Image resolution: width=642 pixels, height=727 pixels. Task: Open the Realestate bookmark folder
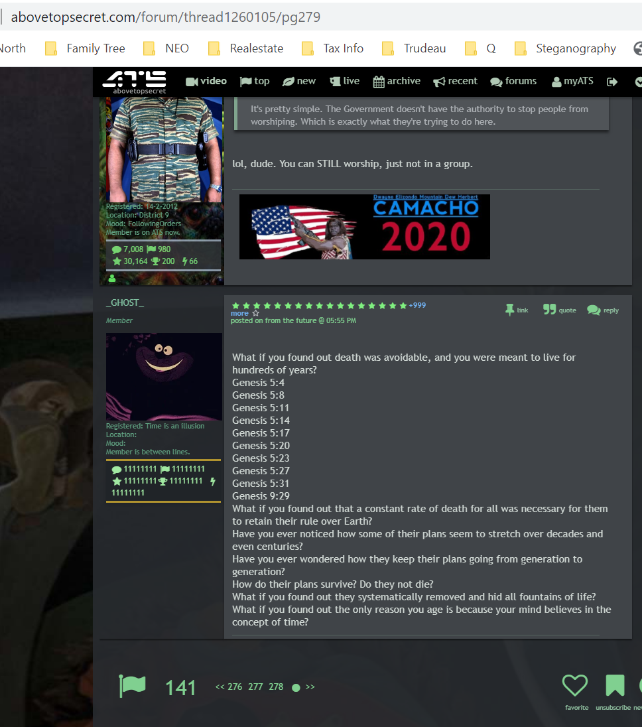click(246, 48)
